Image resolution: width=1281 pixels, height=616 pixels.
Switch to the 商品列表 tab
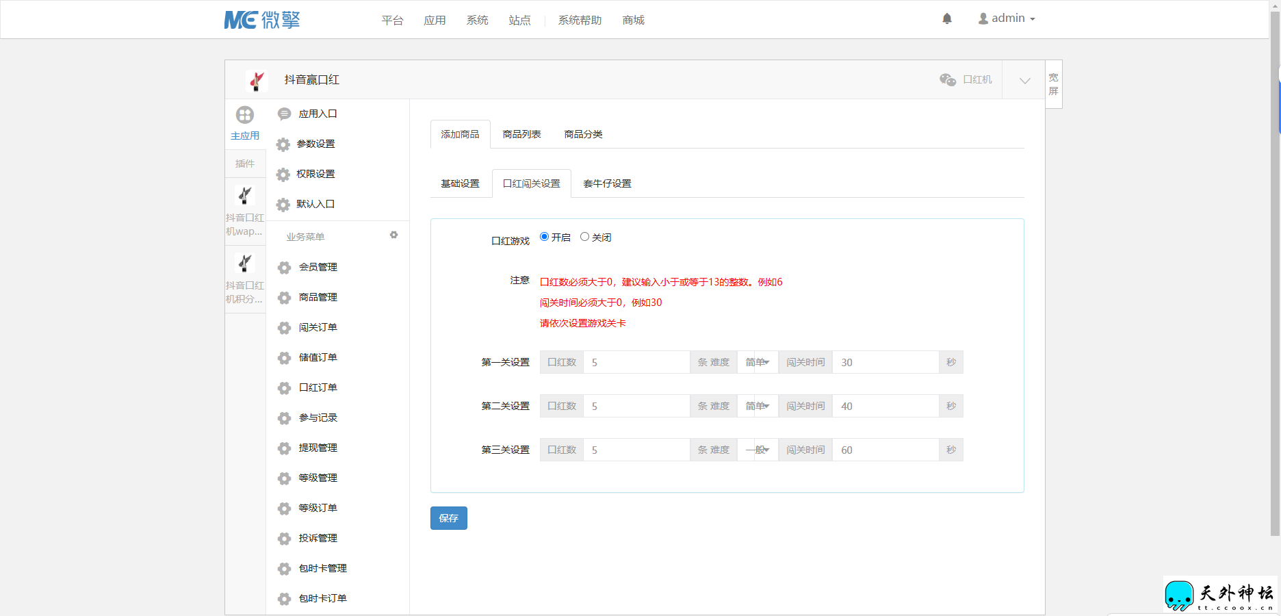tap(521, 135)
